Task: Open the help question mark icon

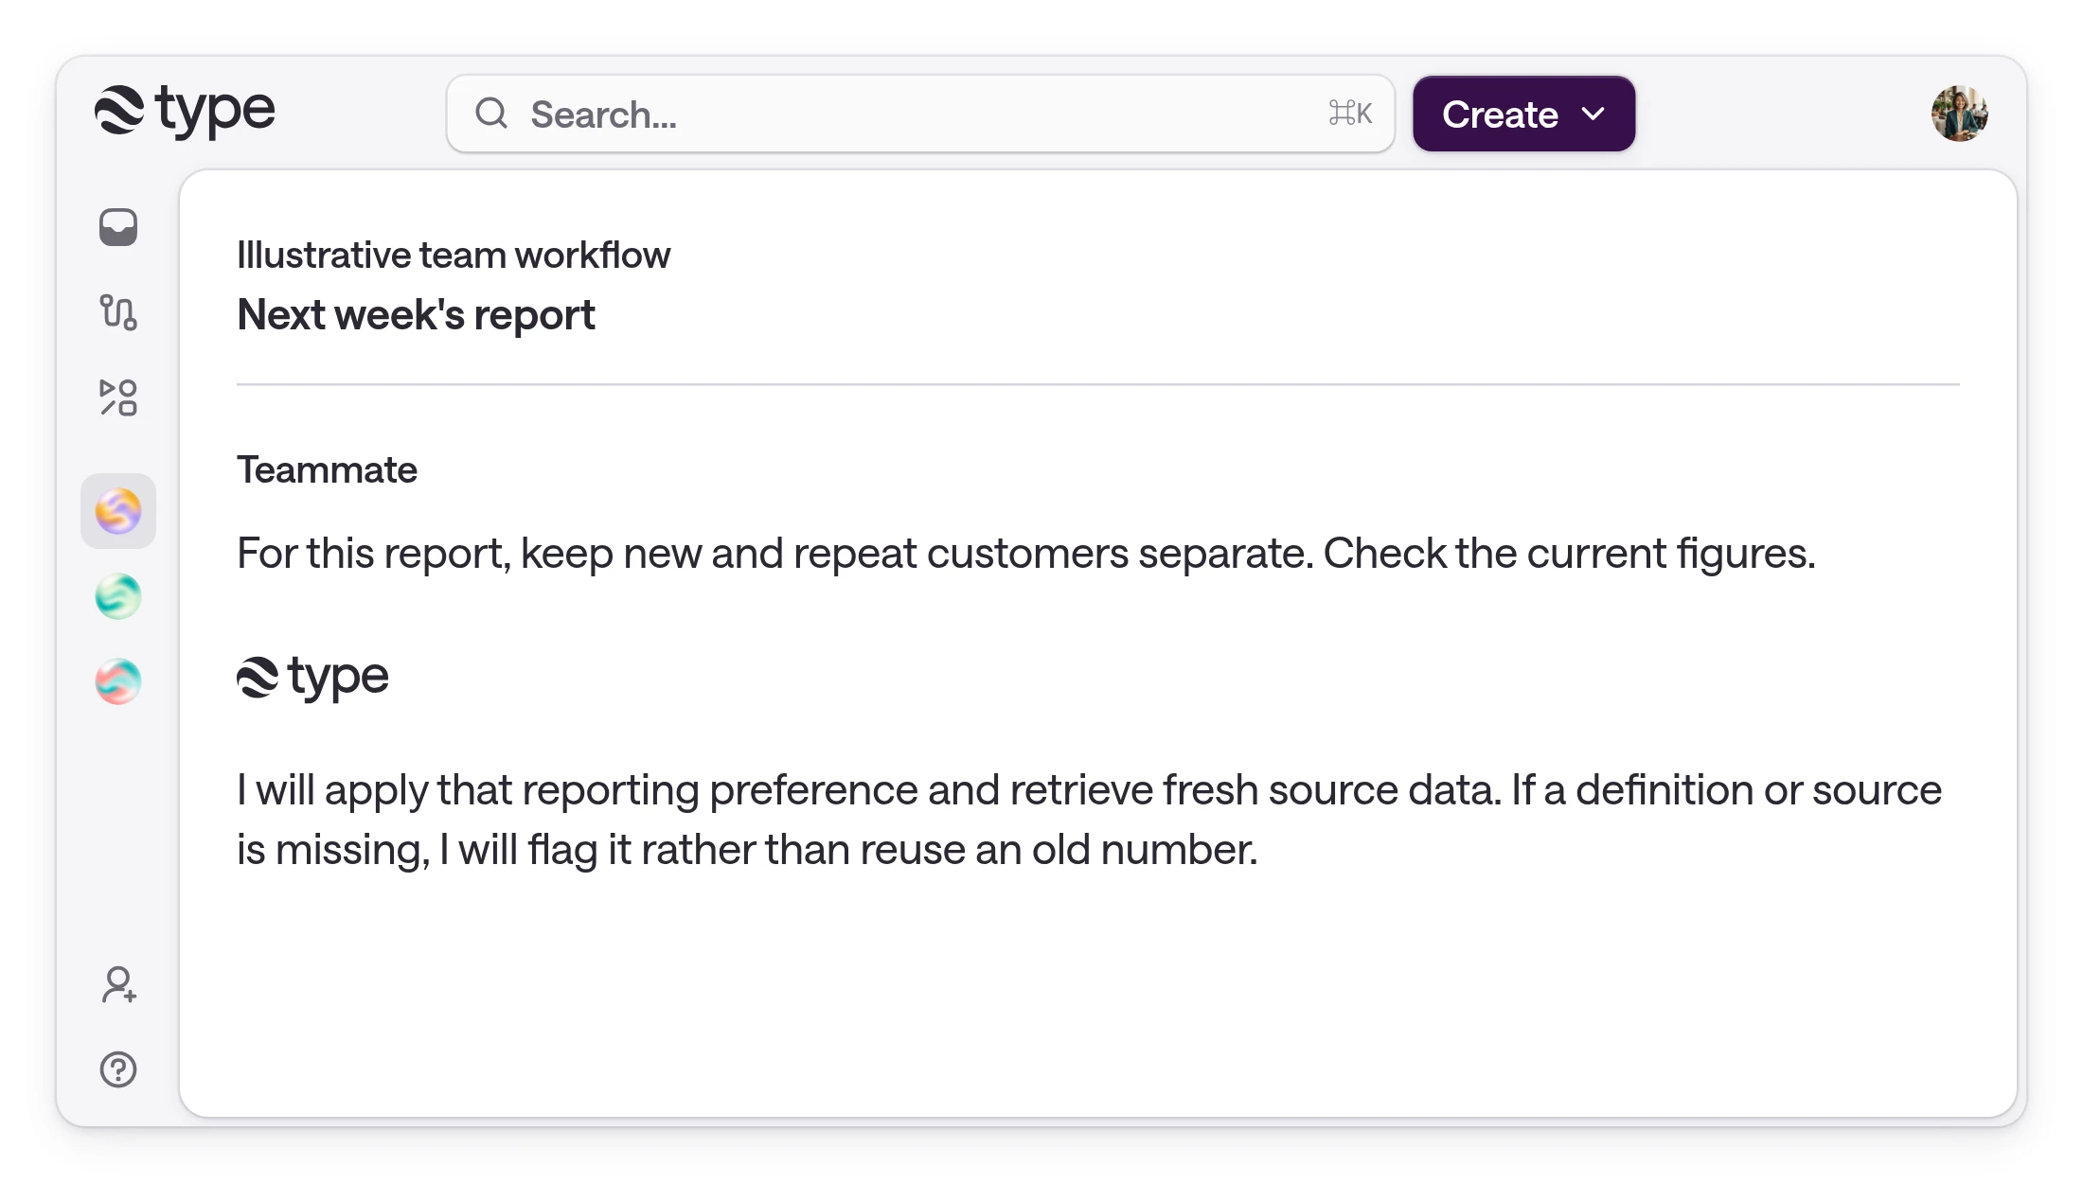Action: tap(118, 1069)
